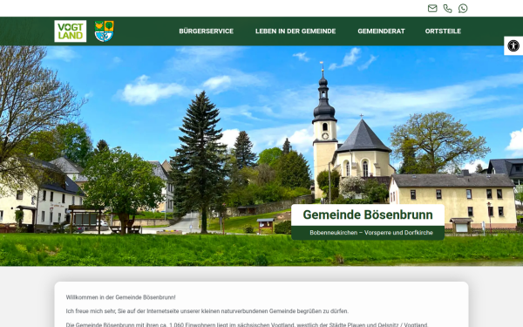Click the Gemeinde Bösenbrunn heading

pyautogui.click(x=368, y=215)
